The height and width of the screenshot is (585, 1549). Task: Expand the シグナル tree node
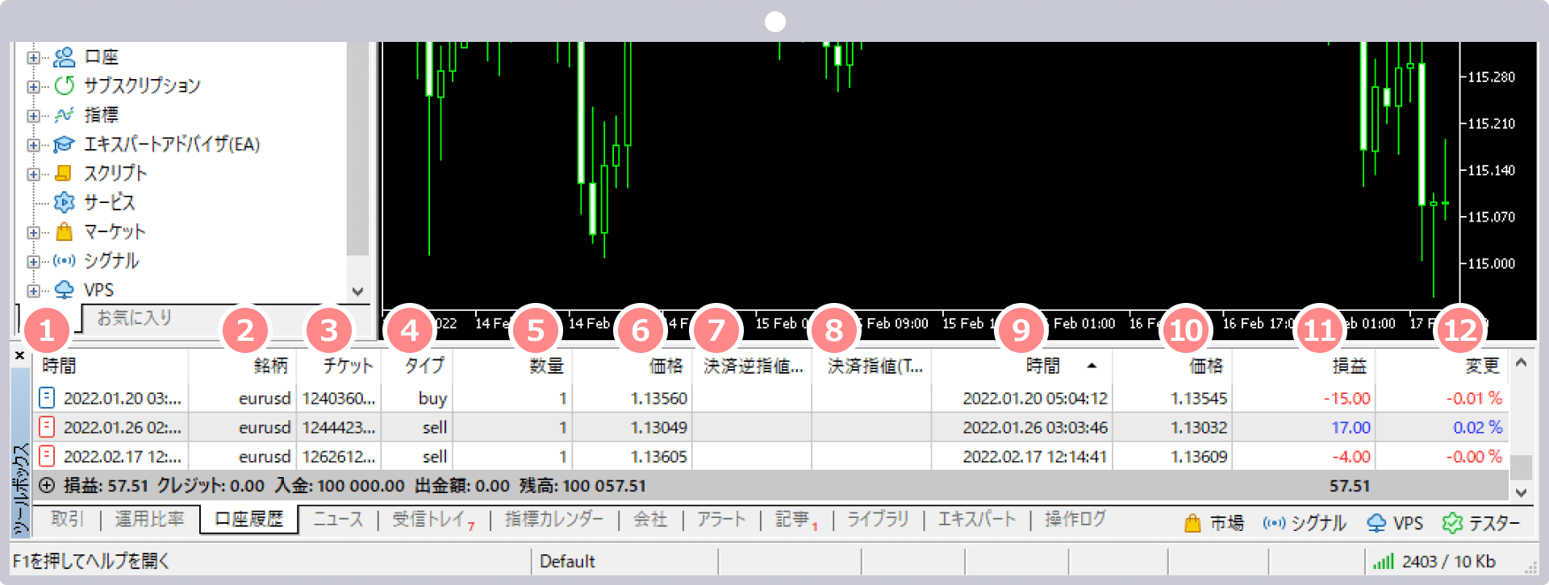(33, 261)
